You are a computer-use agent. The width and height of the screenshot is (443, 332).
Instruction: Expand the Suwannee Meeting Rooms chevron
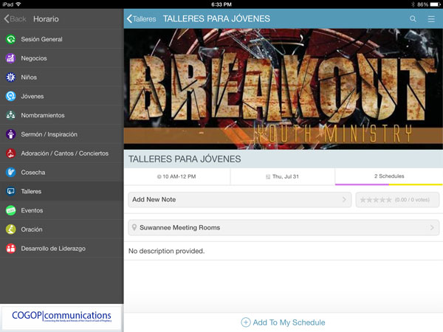pyautogui.click(x=432, y=227)
